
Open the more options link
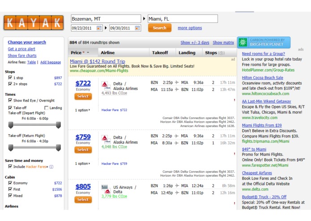[x=190, y=28]
